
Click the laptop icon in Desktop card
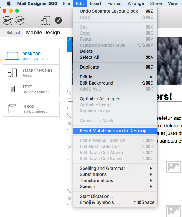tap(12, 56)
